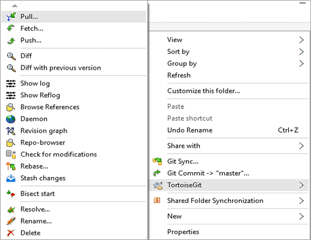Open Show log entry
Screen dimensions: 311x240
(x=74, y=83)
